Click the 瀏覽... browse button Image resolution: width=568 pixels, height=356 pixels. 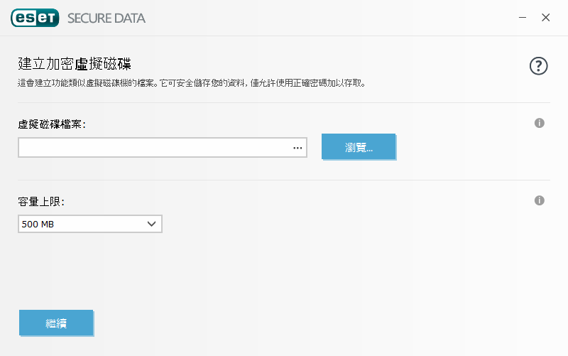359,147
